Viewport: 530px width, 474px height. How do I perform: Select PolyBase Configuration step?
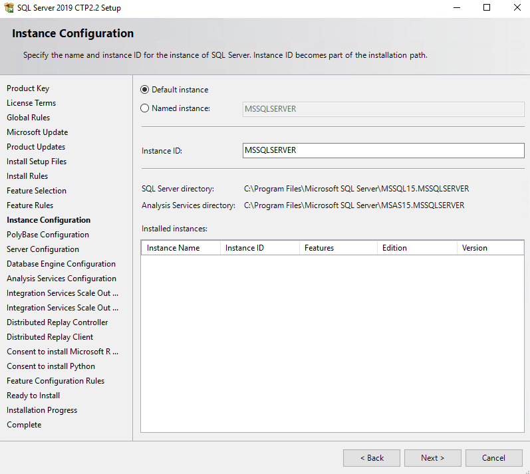point(48,235)
